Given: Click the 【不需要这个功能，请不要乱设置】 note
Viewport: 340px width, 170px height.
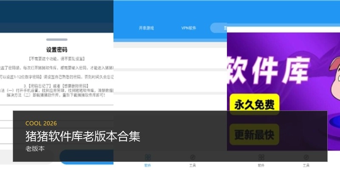Looking at the screenshot, I should coord(57,59).
